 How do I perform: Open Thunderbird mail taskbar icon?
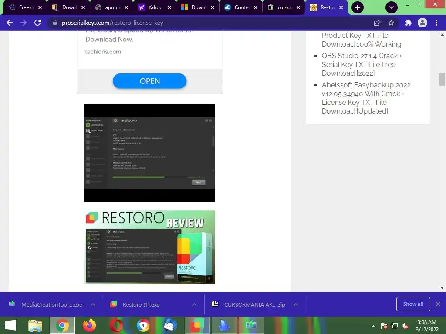[x=170, y=325]
